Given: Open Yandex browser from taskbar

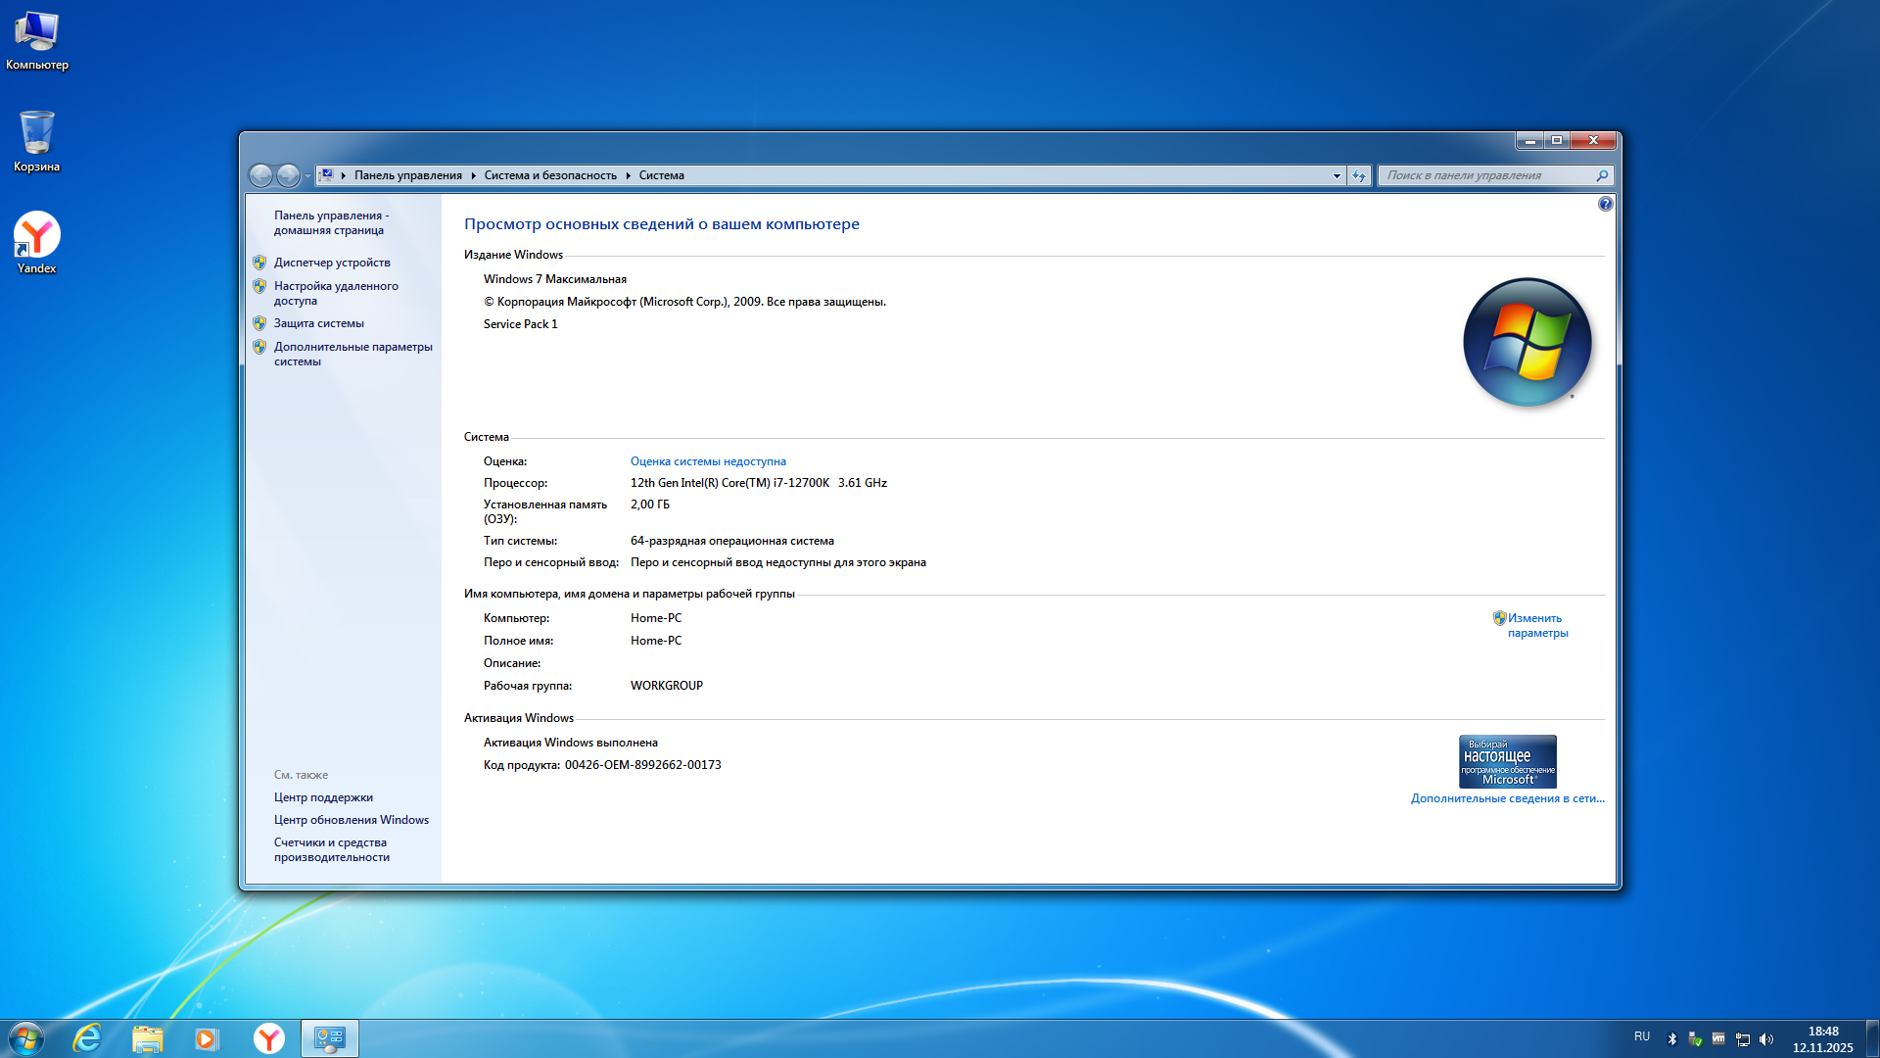Looking at the screenshot, I should pyautogui.click(x=268, y=1038).
